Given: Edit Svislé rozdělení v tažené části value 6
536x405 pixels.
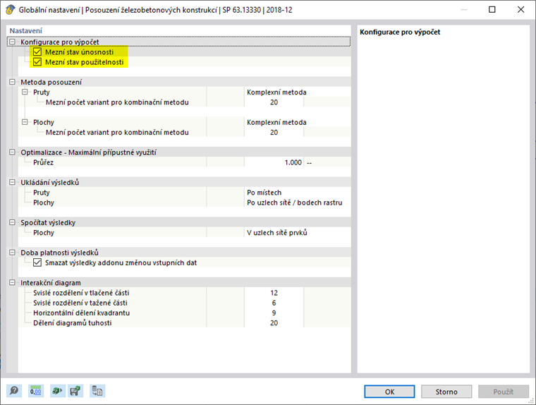Looking at the screenshot, I should pyautogui.click(x=274, y=303).
